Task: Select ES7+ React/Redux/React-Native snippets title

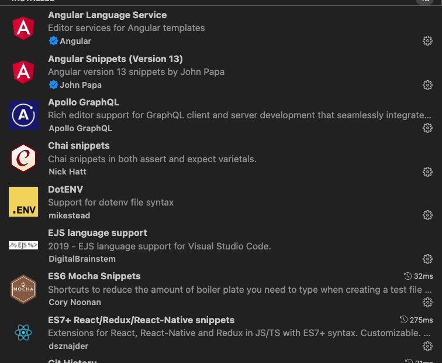Action: pyautogui.click(x=141, y=320)
